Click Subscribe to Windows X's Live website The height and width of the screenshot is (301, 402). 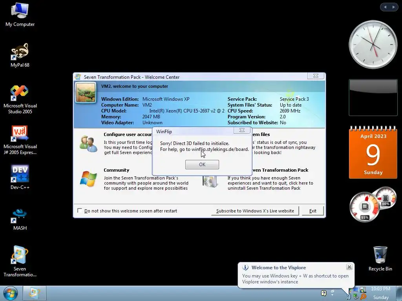(255, 211)
